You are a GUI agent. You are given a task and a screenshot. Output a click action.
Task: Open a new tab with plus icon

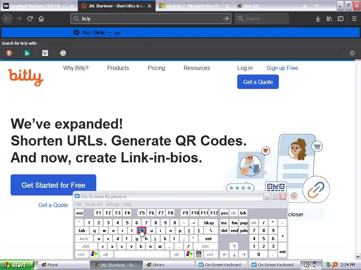pyautogui.click(x=317, y=6)
